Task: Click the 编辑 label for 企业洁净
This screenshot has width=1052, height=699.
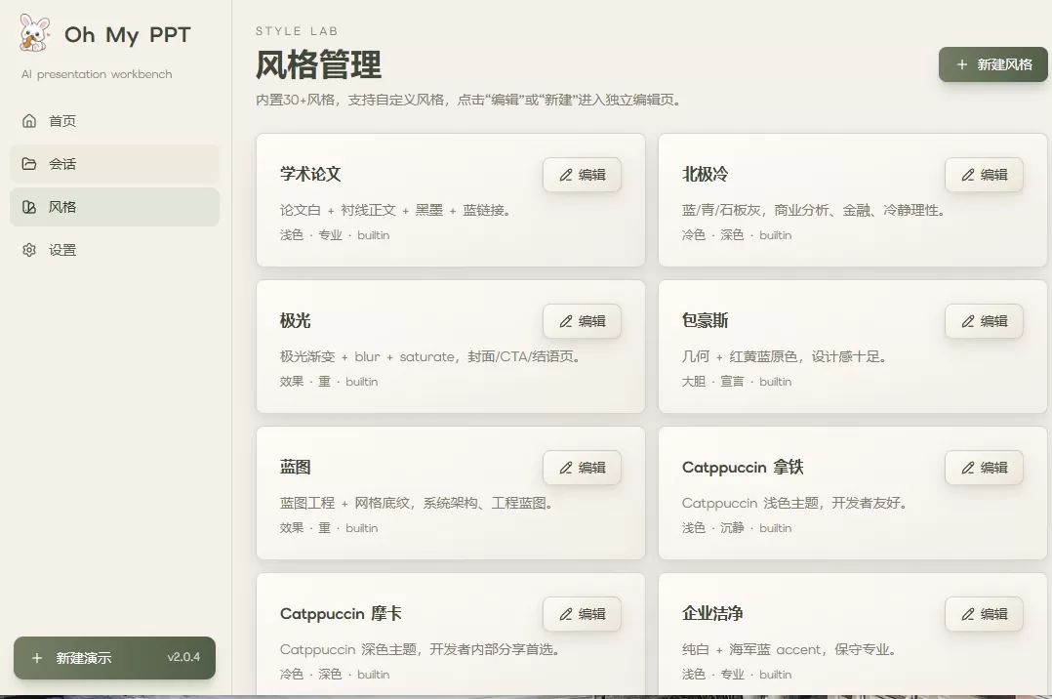Action: pyautogui.click(x=993, y=614)
